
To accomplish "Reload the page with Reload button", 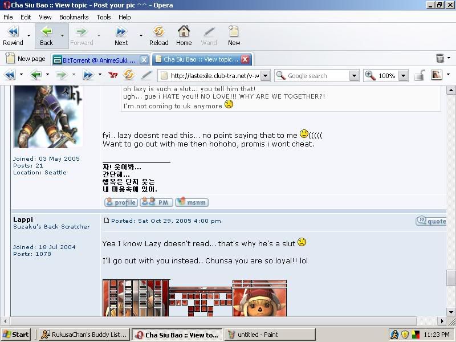I will point(159,36).
